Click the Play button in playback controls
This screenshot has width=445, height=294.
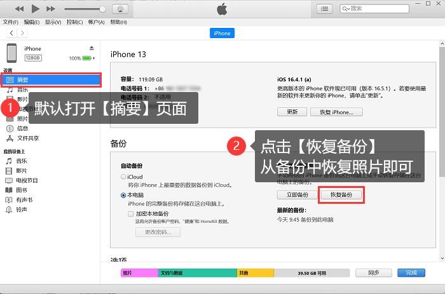coord(35,8)
